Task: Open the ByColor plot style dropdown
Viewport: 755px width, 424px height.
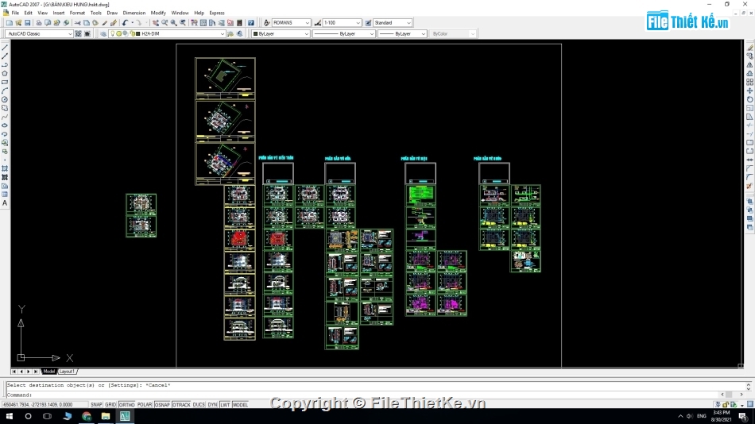Action: click(x=453, y=33)
